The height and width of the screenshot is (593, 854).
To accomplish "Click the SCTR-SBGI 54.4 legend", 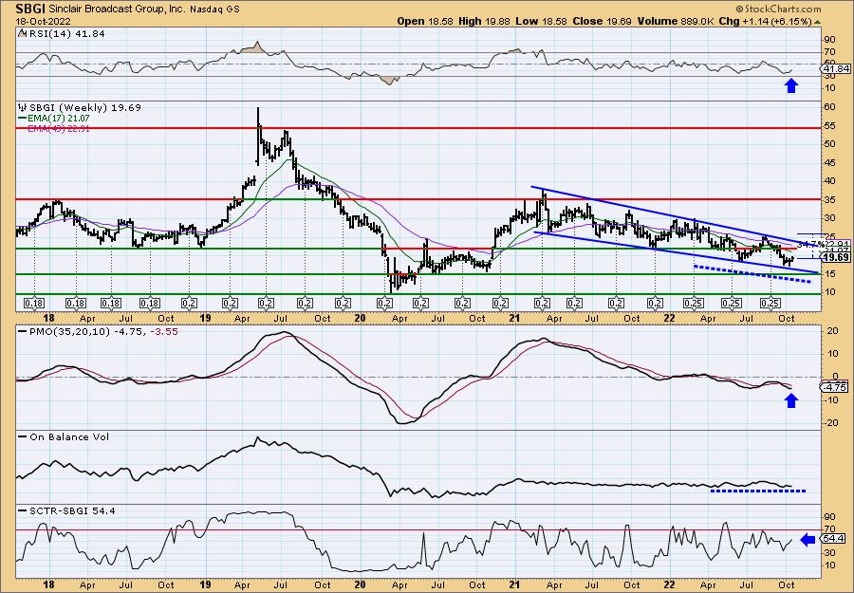I will [x=66, y=510].
